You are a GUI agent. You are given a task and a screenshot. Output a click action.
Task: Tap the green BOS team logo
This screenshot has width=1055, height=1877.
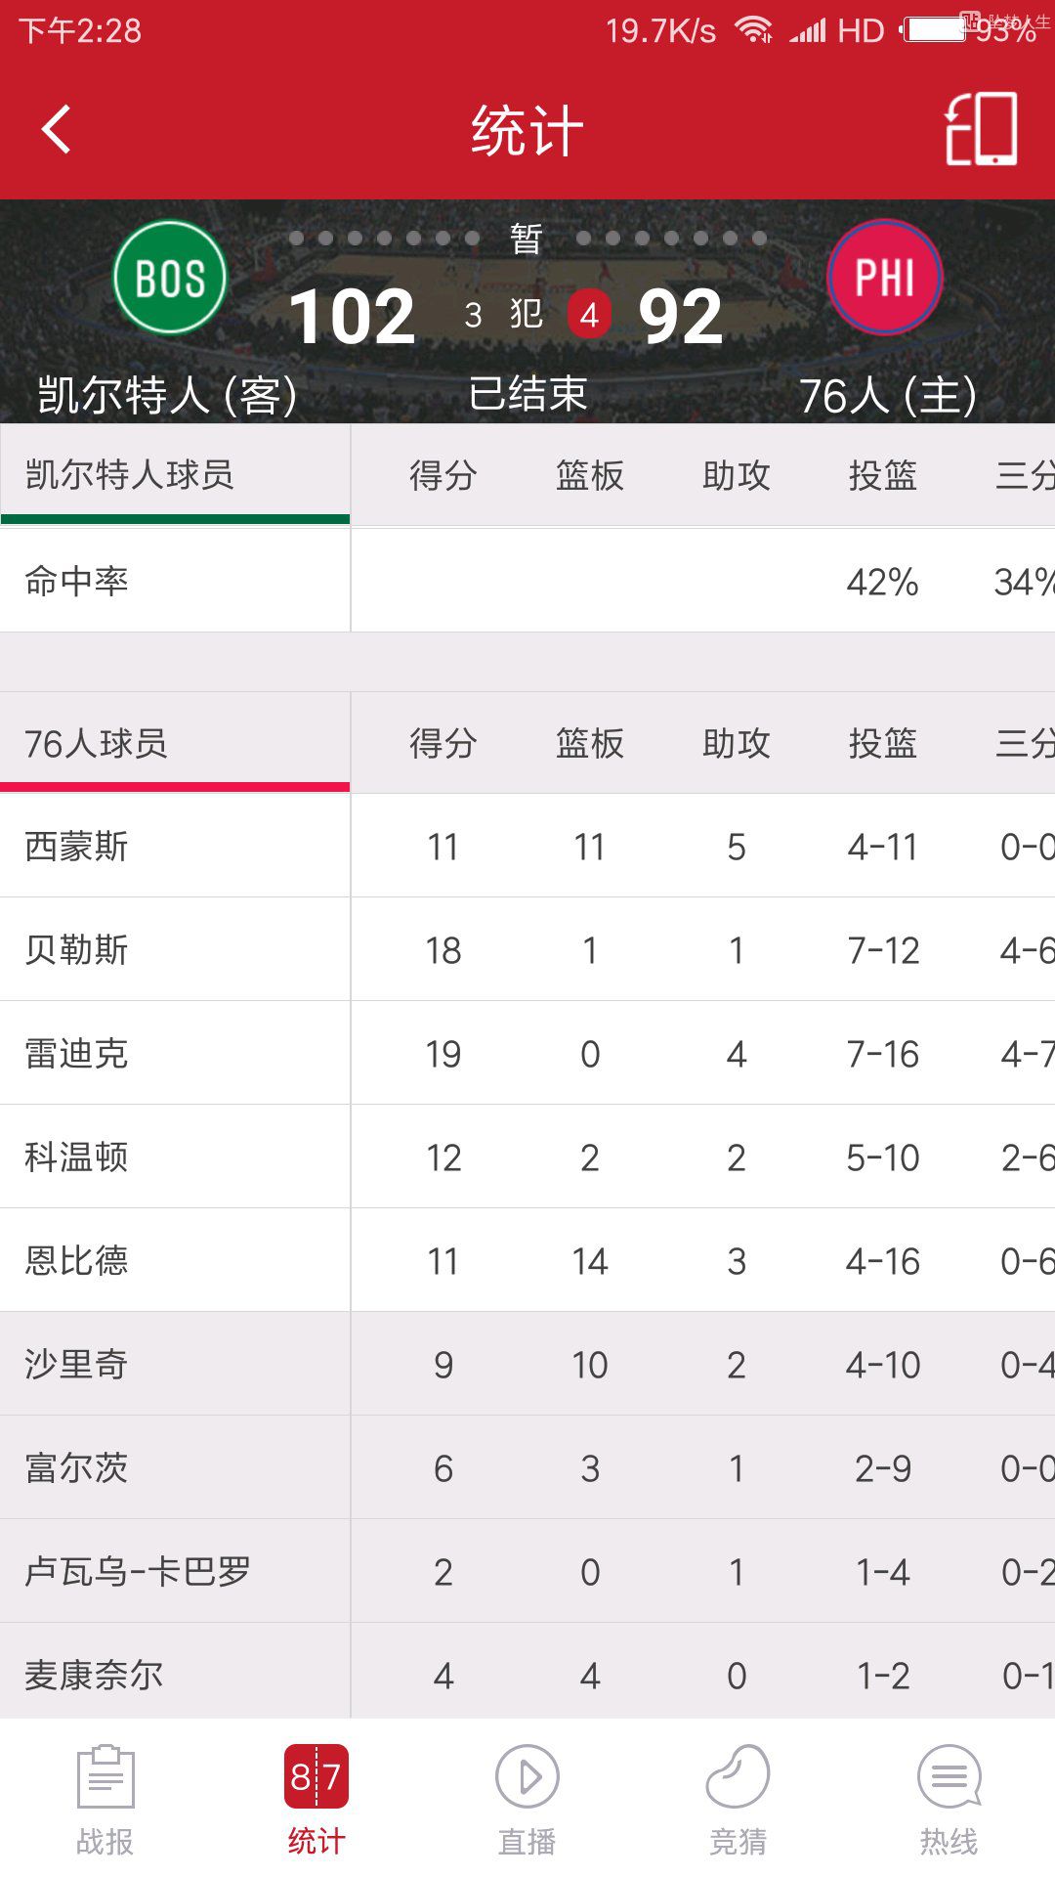pyautogui.click(x=170, y=278)
